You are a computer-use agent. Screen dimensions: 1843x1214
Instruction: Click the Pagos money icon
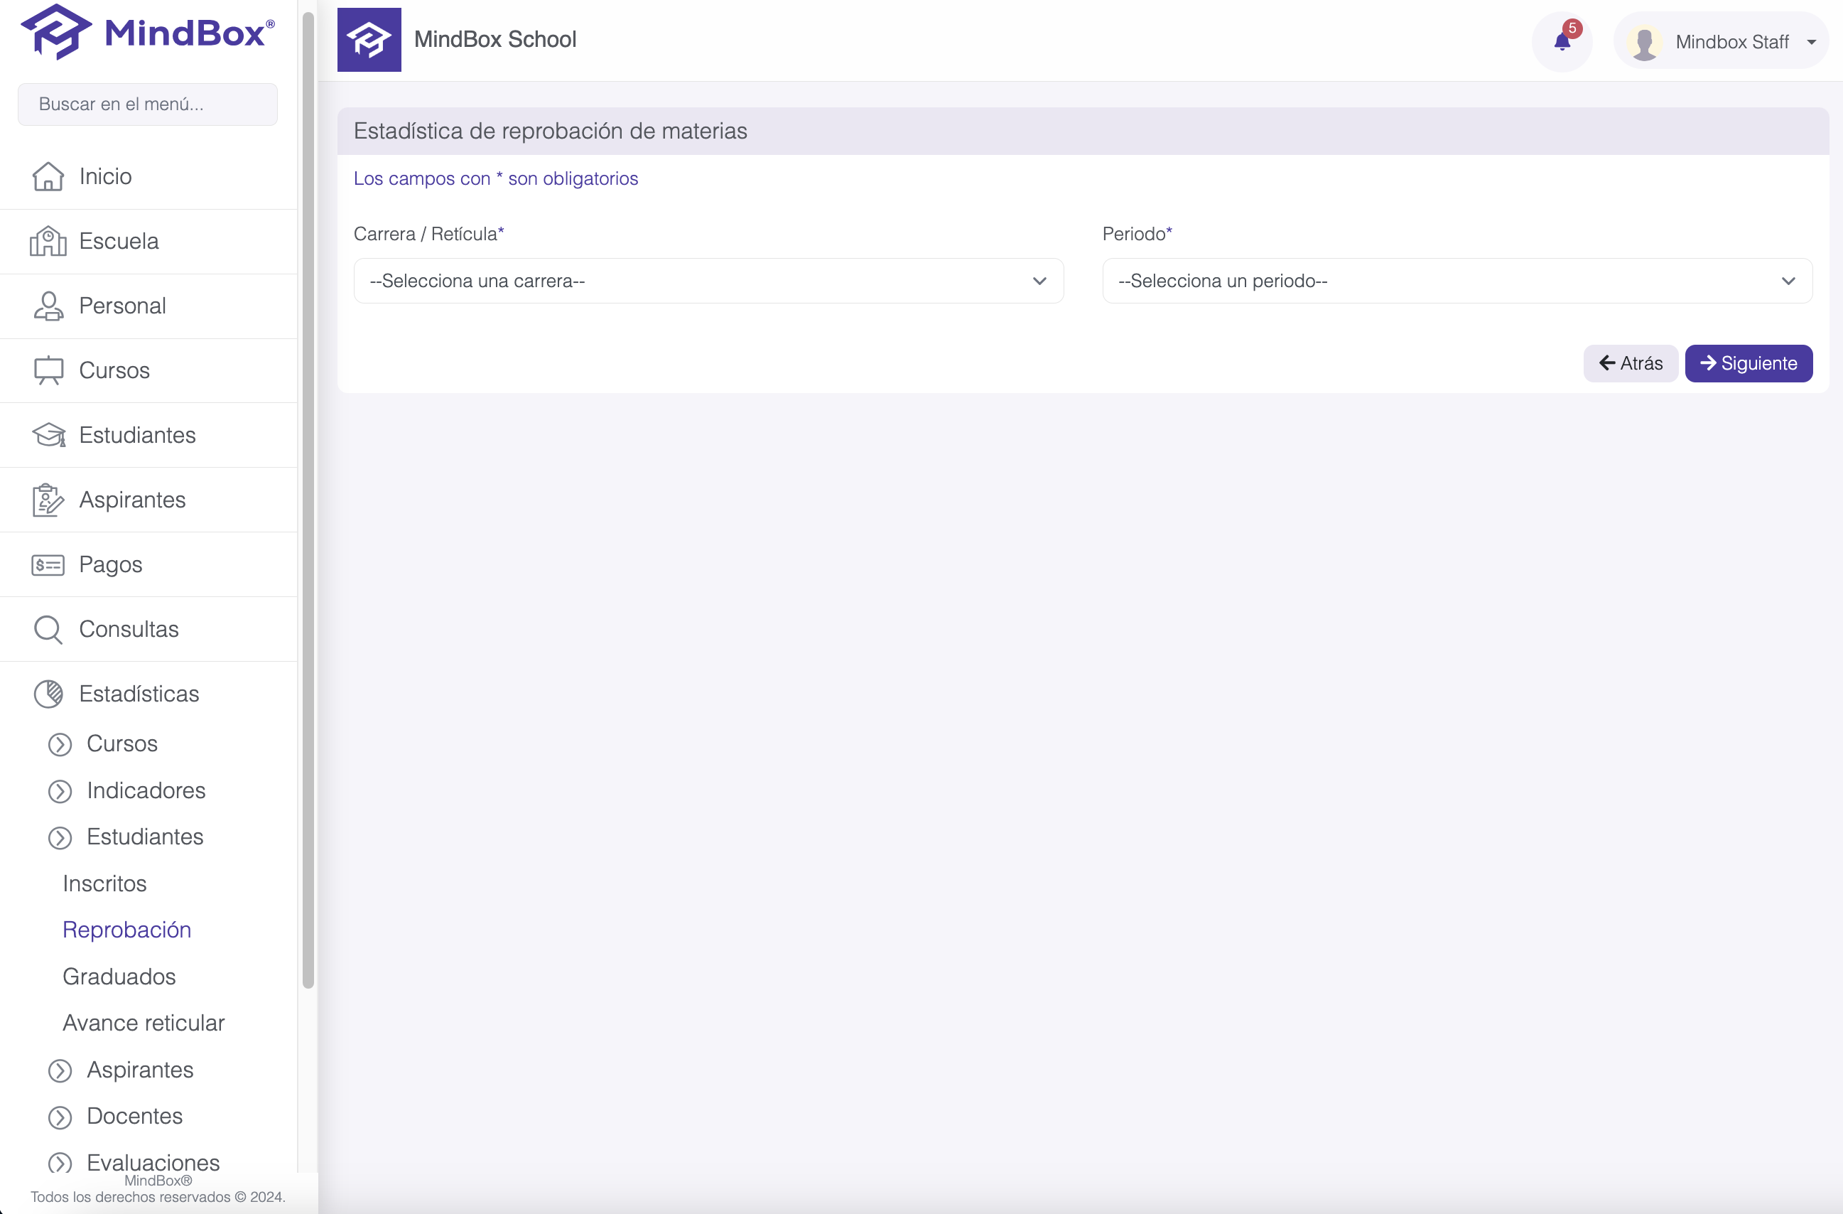coord(48,565)
